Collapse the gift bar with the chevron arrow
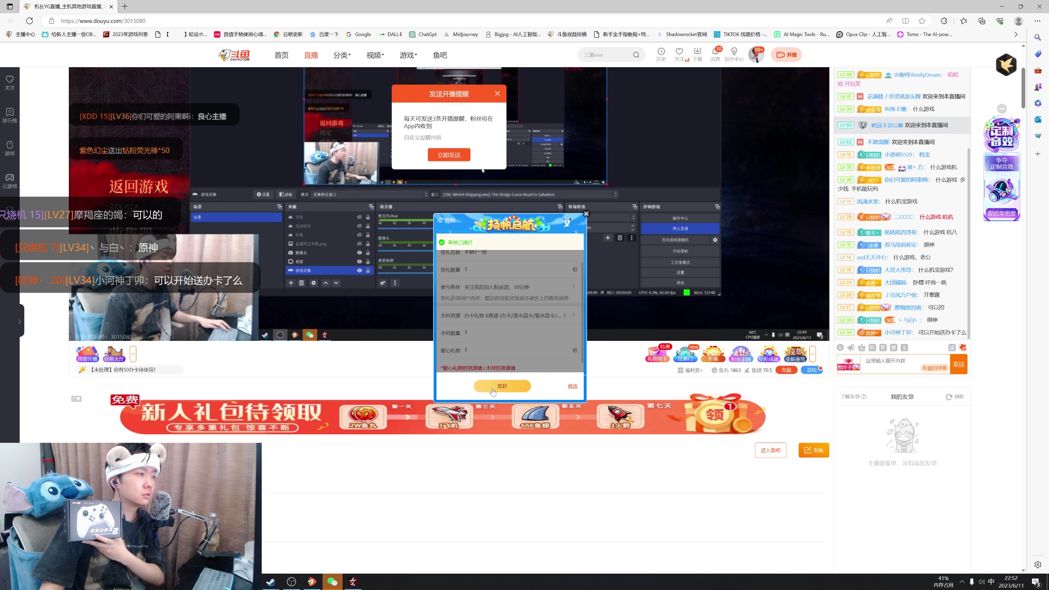Viewport: 1049px width, 590px height. (x=813, y=354)
